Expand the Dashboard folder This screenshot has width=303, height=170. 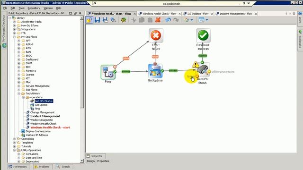[x=19, y=59]
